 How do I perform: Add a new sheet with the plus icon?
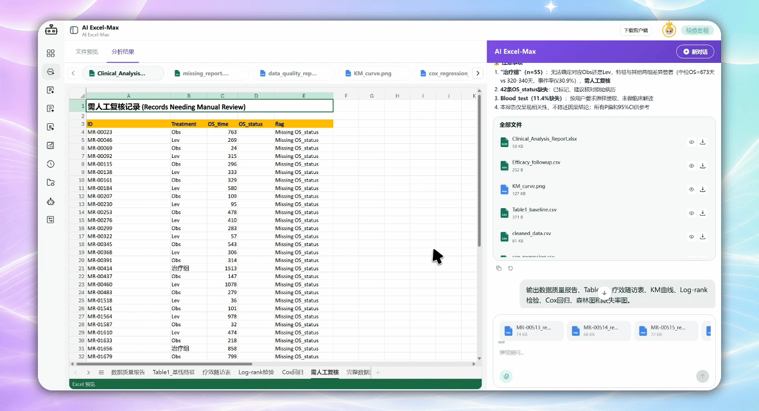pyautogui.click(x=378, y=372)
